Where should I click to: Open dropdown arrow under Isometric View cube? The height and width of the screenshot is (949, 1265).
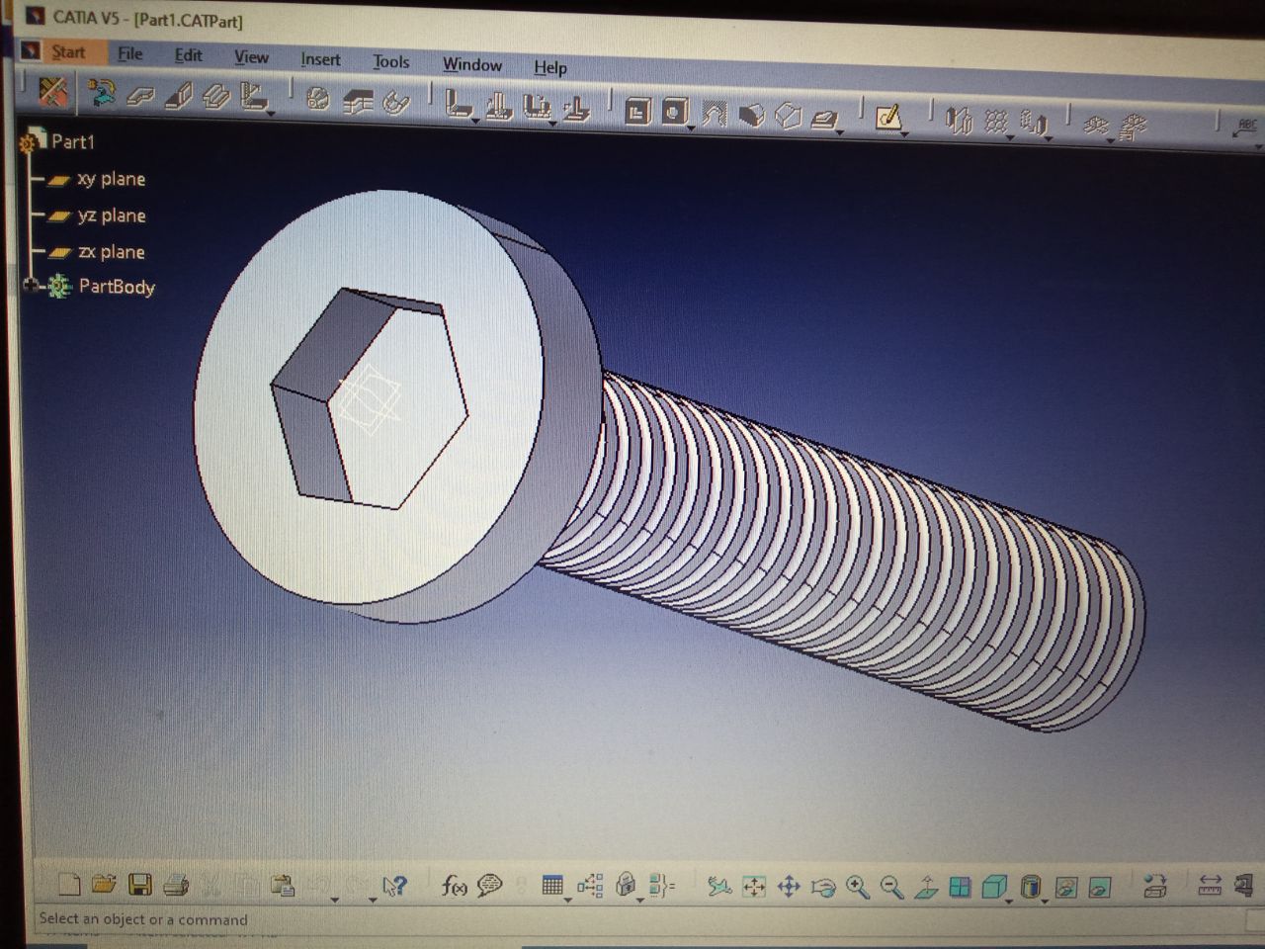click(x=1009, y=902)
